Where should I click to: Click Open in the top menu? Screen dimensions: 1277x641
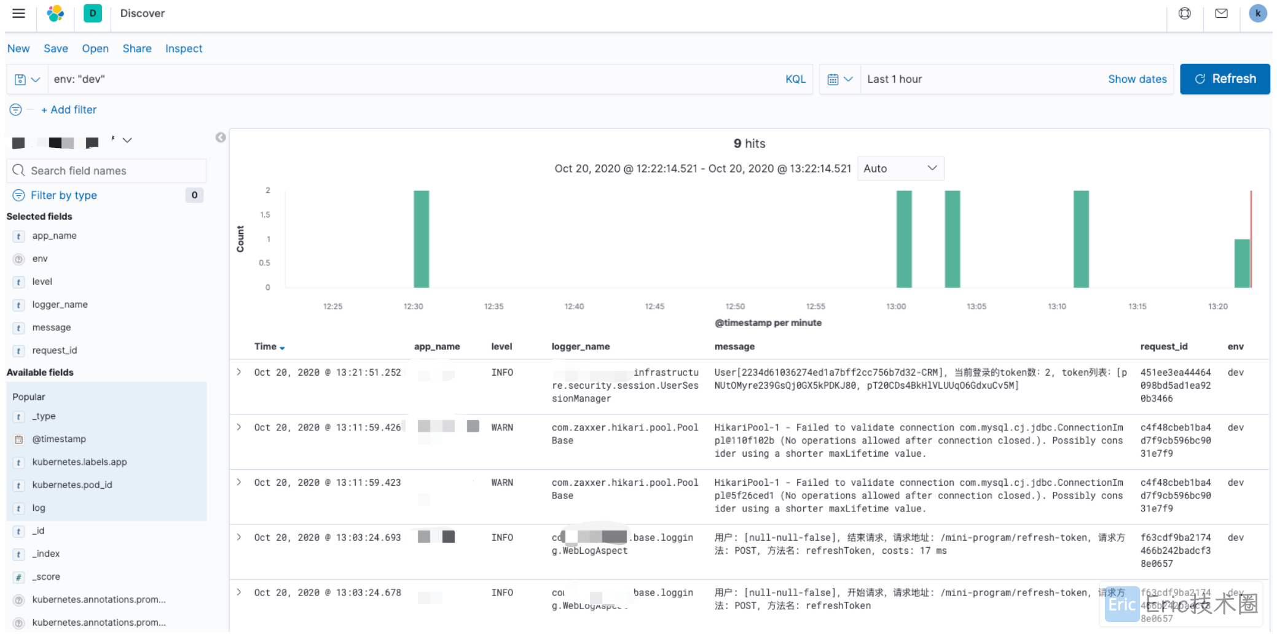click(95, 49)
